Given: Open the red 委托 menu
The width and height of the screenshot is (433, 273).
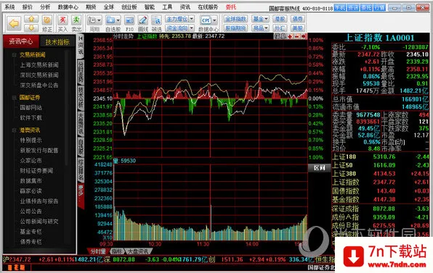Looking at the screenshot, I should (x=231, y=7).
